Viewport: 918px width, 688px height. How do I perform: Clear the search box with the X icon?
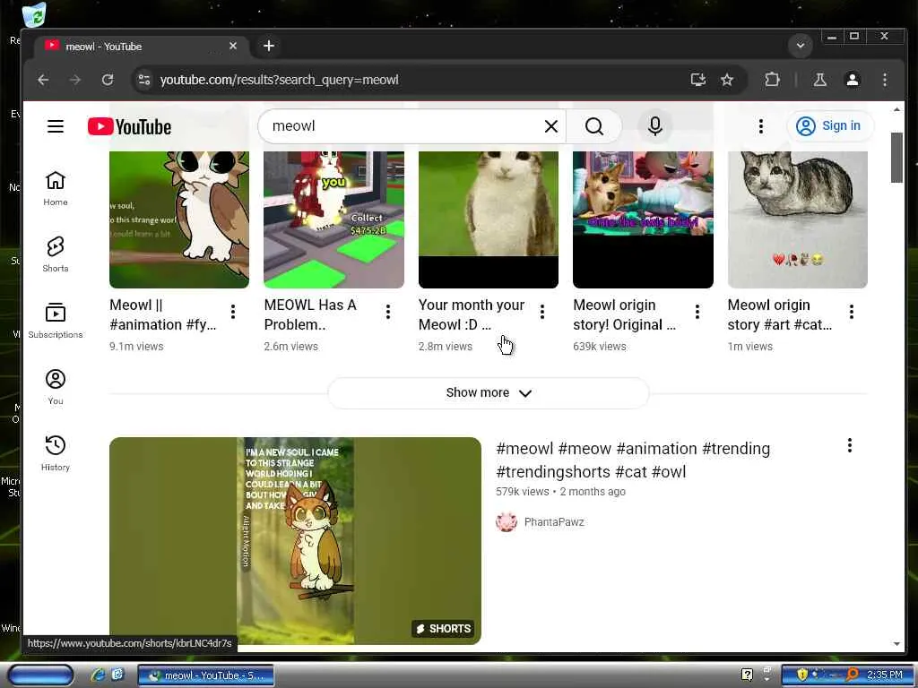pyautogui.click(x=551, y=126)
